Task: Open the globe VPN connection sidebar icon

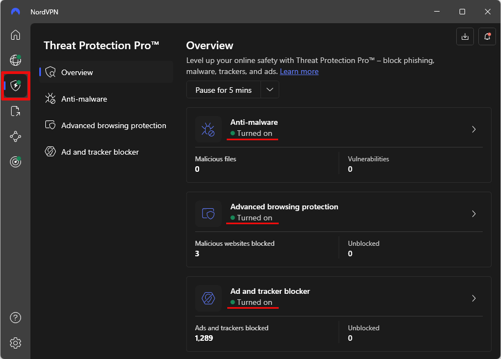Action: pos(15,60)
